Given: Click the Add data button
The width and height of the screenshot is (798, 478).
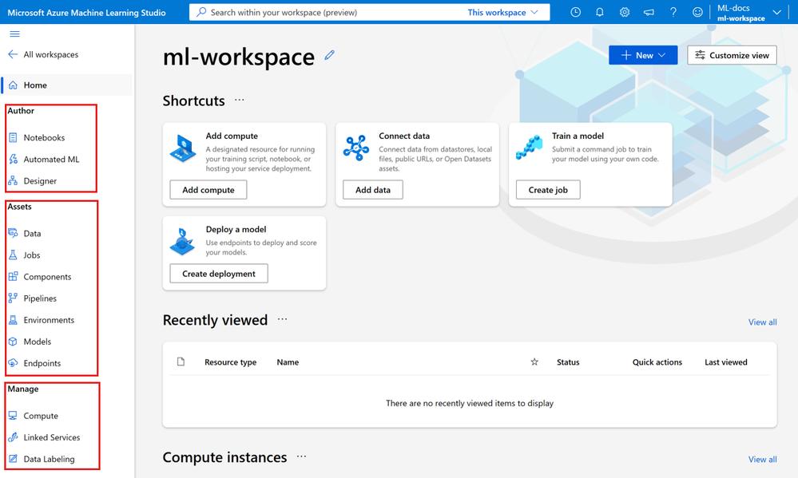Looking at the screenshot, I should [373, 190].
